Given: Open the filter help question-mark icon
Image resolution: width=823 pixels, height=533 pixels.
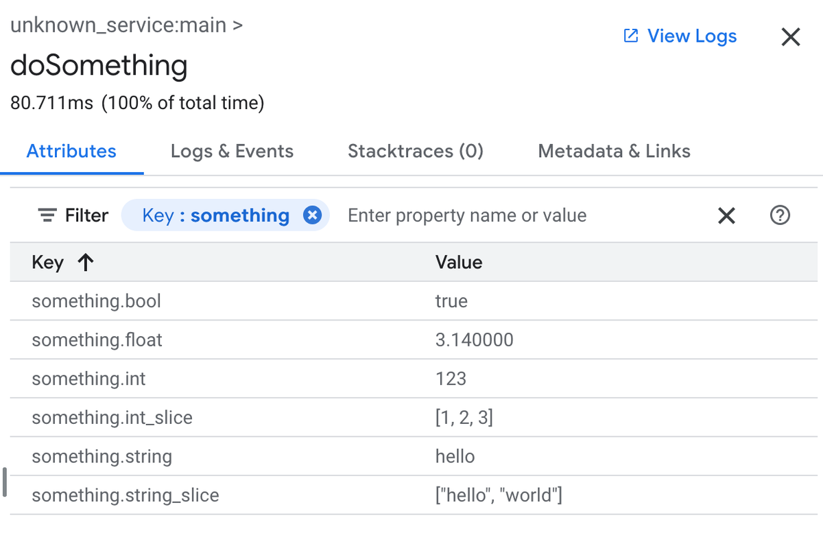Looking at the screenshot, I should tap(780, 215).
